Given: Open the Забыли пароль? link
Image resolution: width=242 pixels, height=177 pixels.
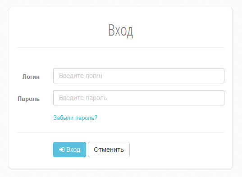Looking at the screenshot, I should pyautogui.click(x=75, y=118).
